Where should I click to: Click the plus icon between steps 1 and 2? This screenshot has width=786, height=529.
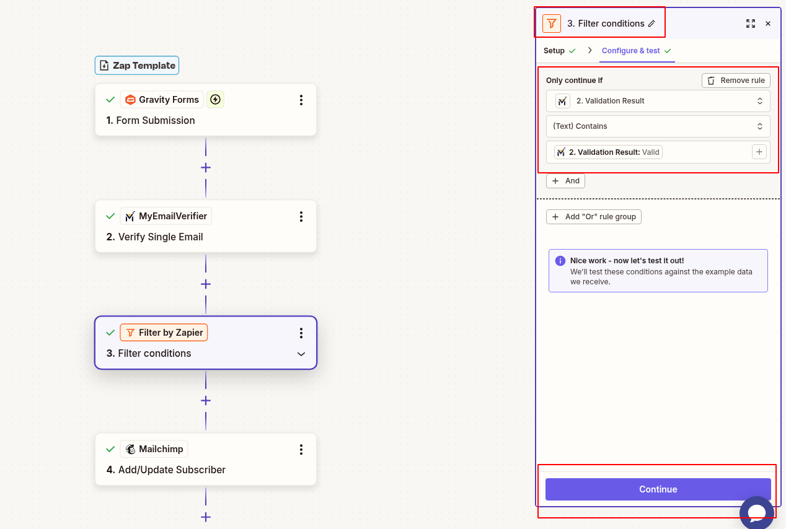tap(205, 167)
